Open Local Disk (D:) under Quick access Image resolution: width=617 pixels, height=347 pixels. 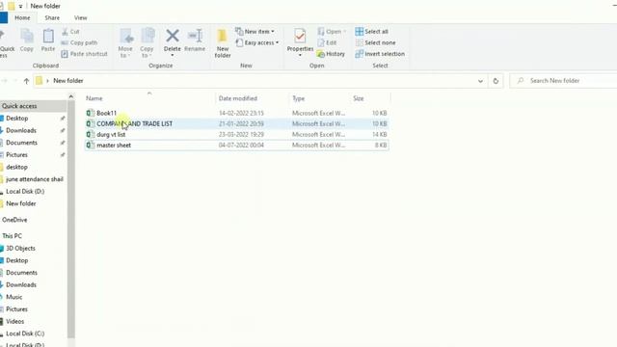[25, 191]
